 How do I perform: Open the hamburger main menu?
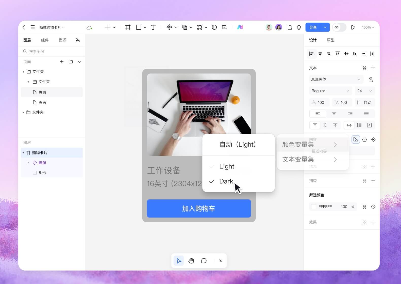[x=33, y=27]
